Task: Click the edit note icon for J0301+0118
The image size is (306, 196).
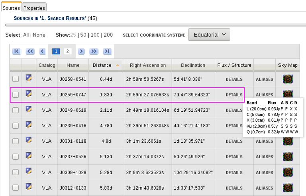Action: coord(29,140)
